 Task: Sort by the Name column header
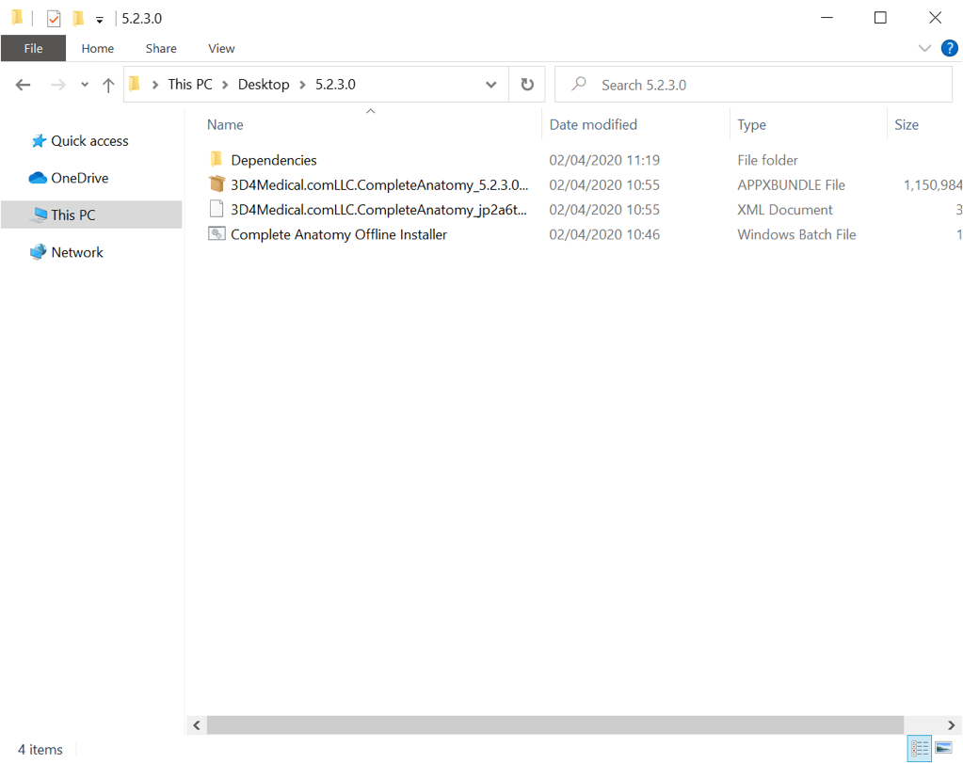225,124
